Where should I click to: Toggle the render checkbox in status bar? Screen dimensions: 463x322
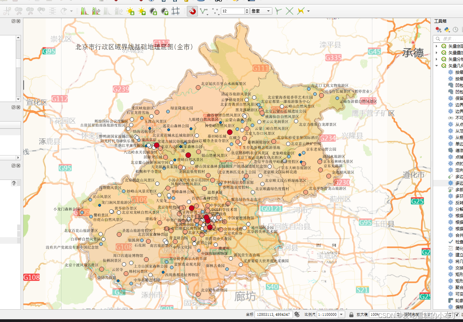pos(457,314)
